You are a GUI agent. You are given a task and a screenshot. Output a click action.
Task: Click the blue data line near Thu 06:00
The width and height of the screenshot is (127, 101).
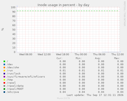(111, 52)
